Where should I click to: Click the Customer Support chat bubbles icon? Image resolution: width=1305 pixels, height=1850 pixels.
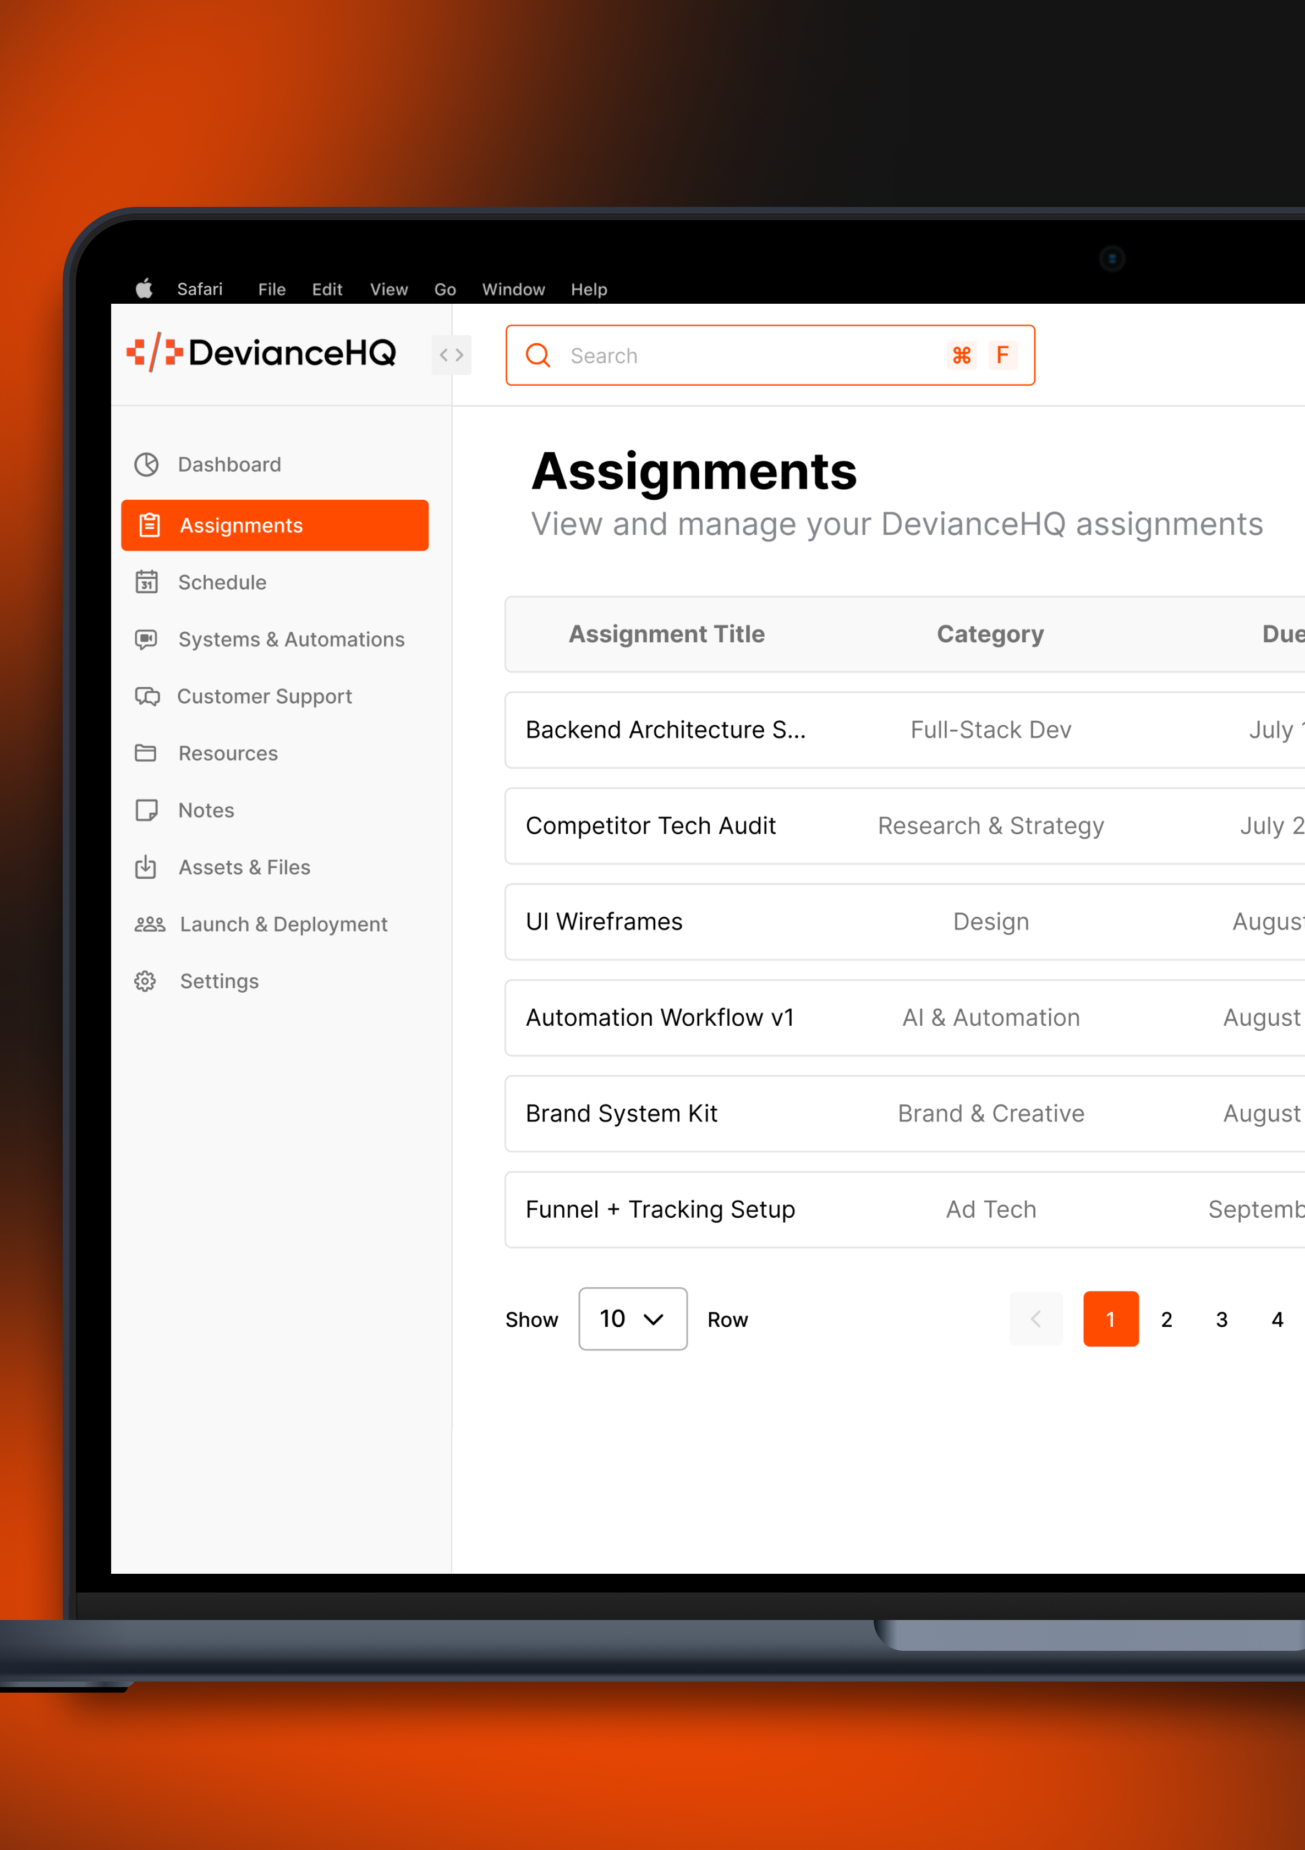[147, 696]
